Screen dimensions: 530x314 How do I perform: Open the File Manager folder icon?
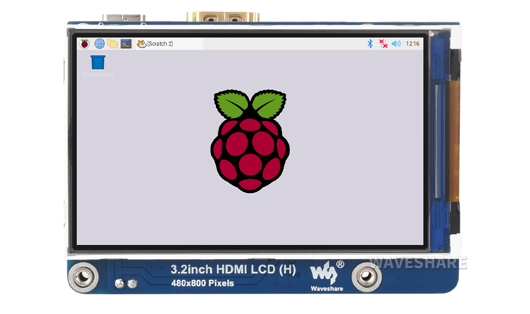pos(113,44)
